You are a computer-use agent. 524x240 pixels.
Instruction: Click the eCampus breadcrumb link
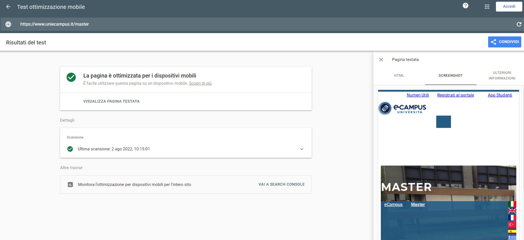(393, 205)
